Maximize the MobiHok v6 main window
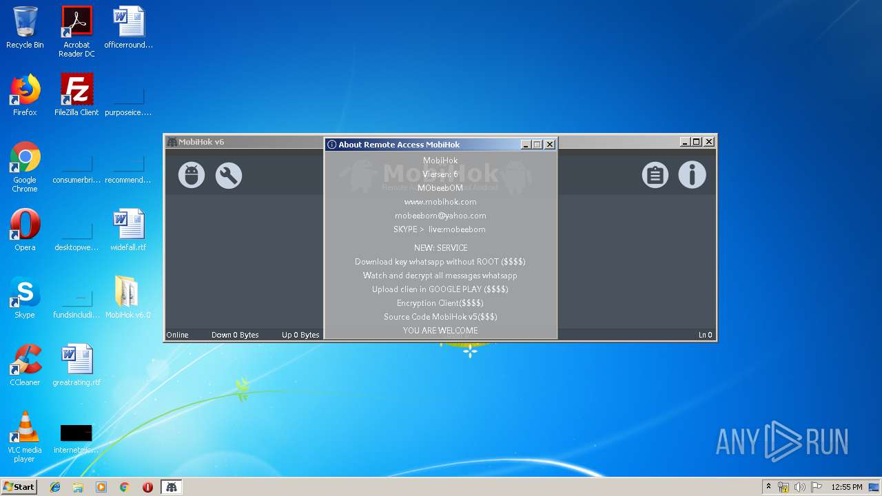The width and height of the screenshot is (882, 496). [697, 142]
